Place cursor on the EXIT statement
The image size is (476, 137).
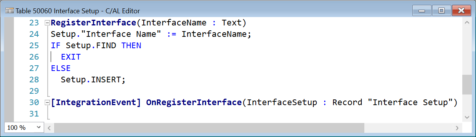click(71, 57)
